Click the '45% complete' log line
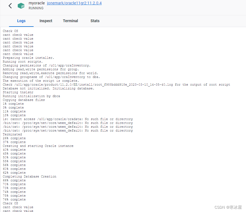The width and height of the screenshot is (246, 212). (14, 153)
